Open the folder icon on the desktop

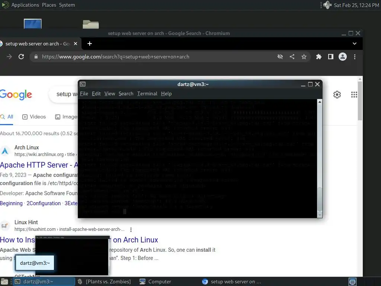[x=91, y=24]
